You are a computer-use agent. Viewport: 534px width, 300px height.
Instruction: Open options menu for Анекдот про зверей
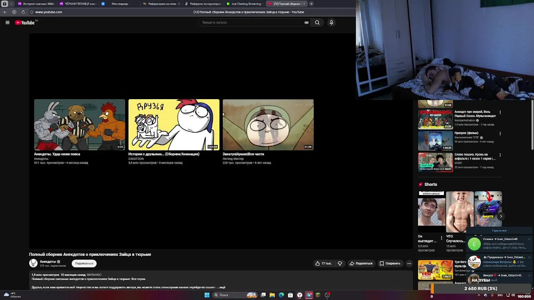500,112
